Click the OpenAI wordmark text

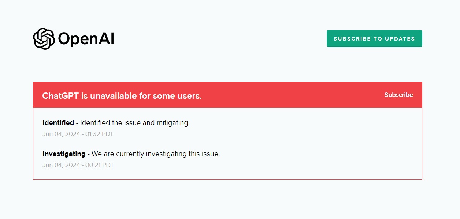click(86, 39)
